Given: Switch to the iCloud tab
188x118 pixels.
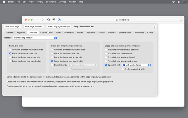Looking at the screenshot, I should click(x=150, y=33).
